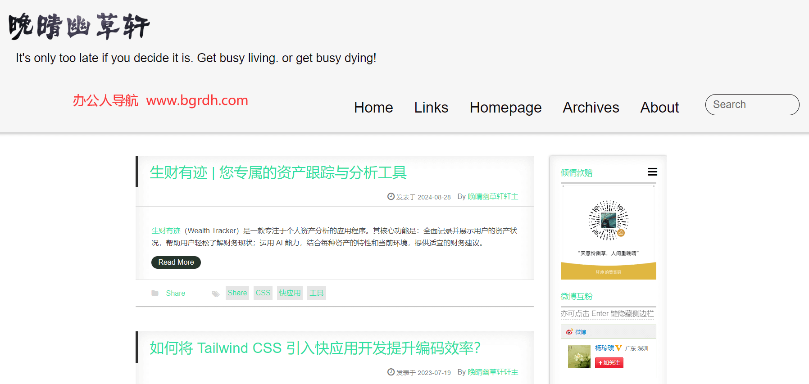This screenshot has width=809, height=384.
Task: Go to the Archives menu page
Action: click(x=591, y=108)
